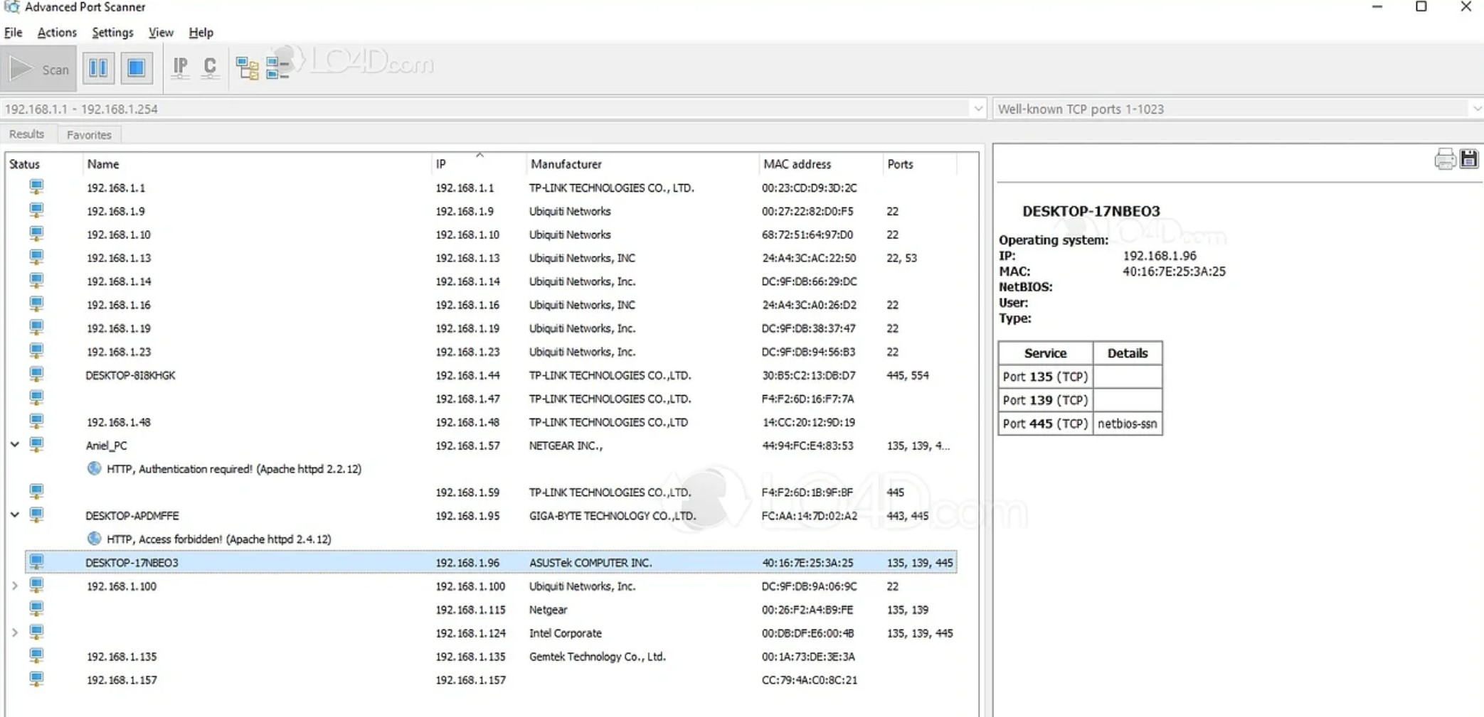
Task: Sort by the Ports column header
Action: point(919,164)
